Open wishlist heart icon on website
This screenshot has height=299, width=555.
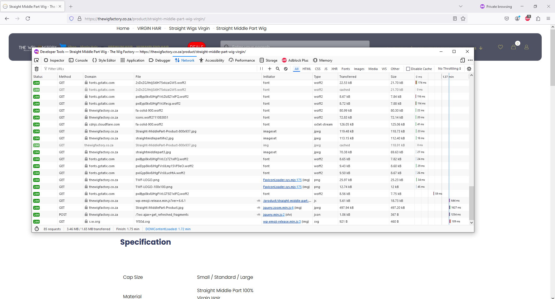click(x=500, y=47)
